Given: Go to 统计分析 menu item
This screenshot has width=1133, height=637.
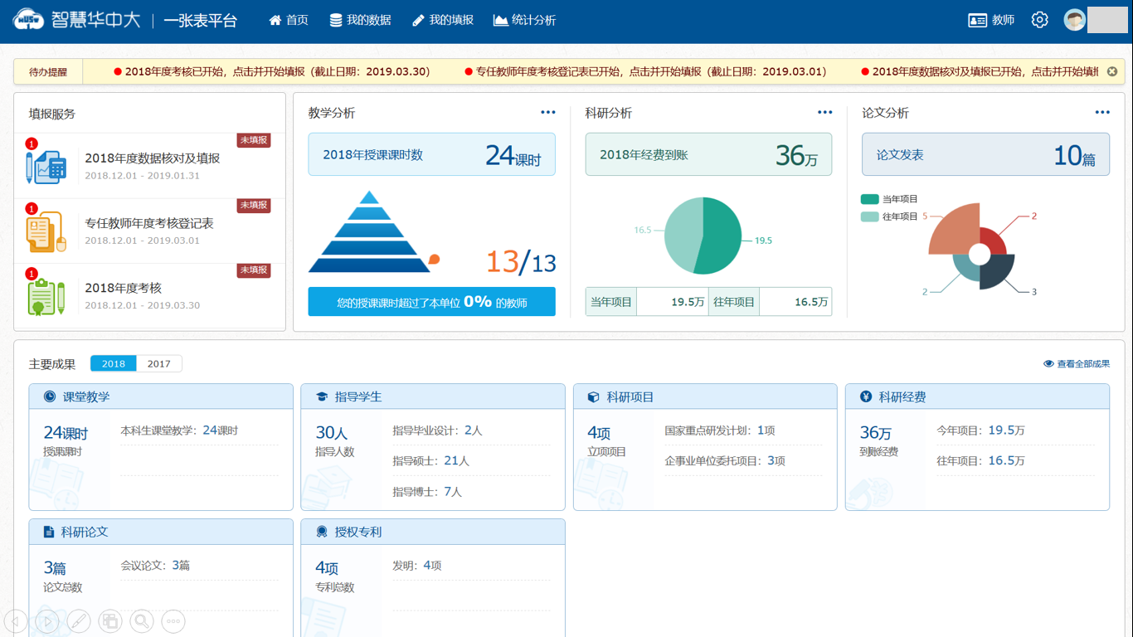Looking at the screenshot, I should (524, 20).
